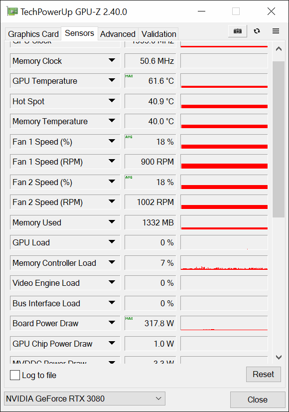289x412 pixels.
Task: Enable the Log to file checkbox
Action: 15,375
